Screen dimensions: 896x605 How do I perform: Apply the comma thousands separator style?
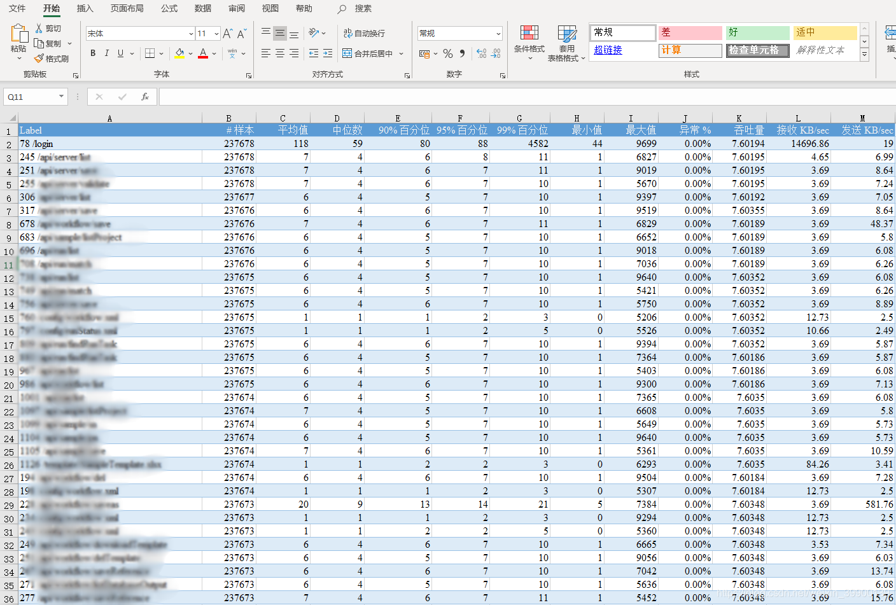(x=462, y=54)
